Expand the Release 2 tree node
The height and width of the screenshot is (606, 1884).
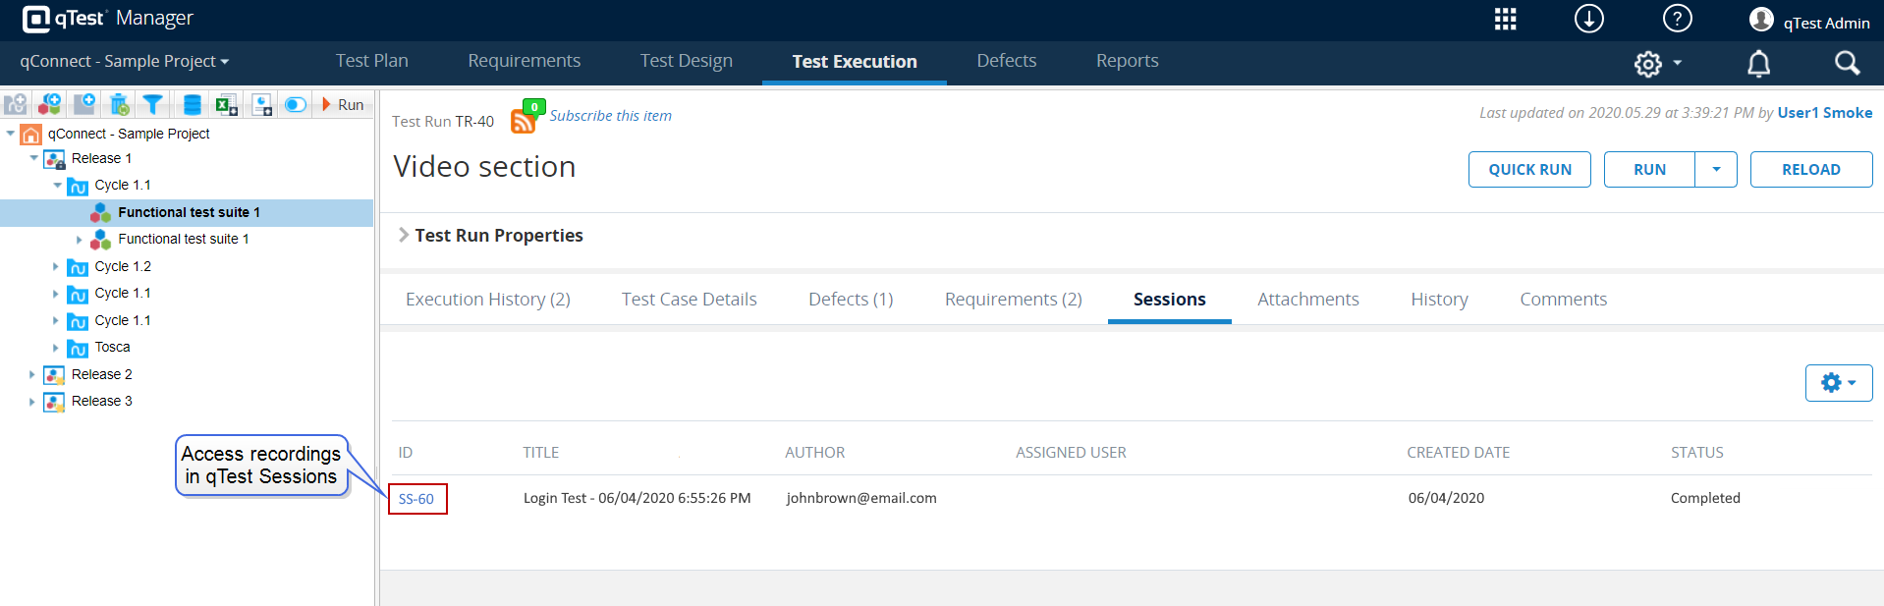tap(32, 374)
